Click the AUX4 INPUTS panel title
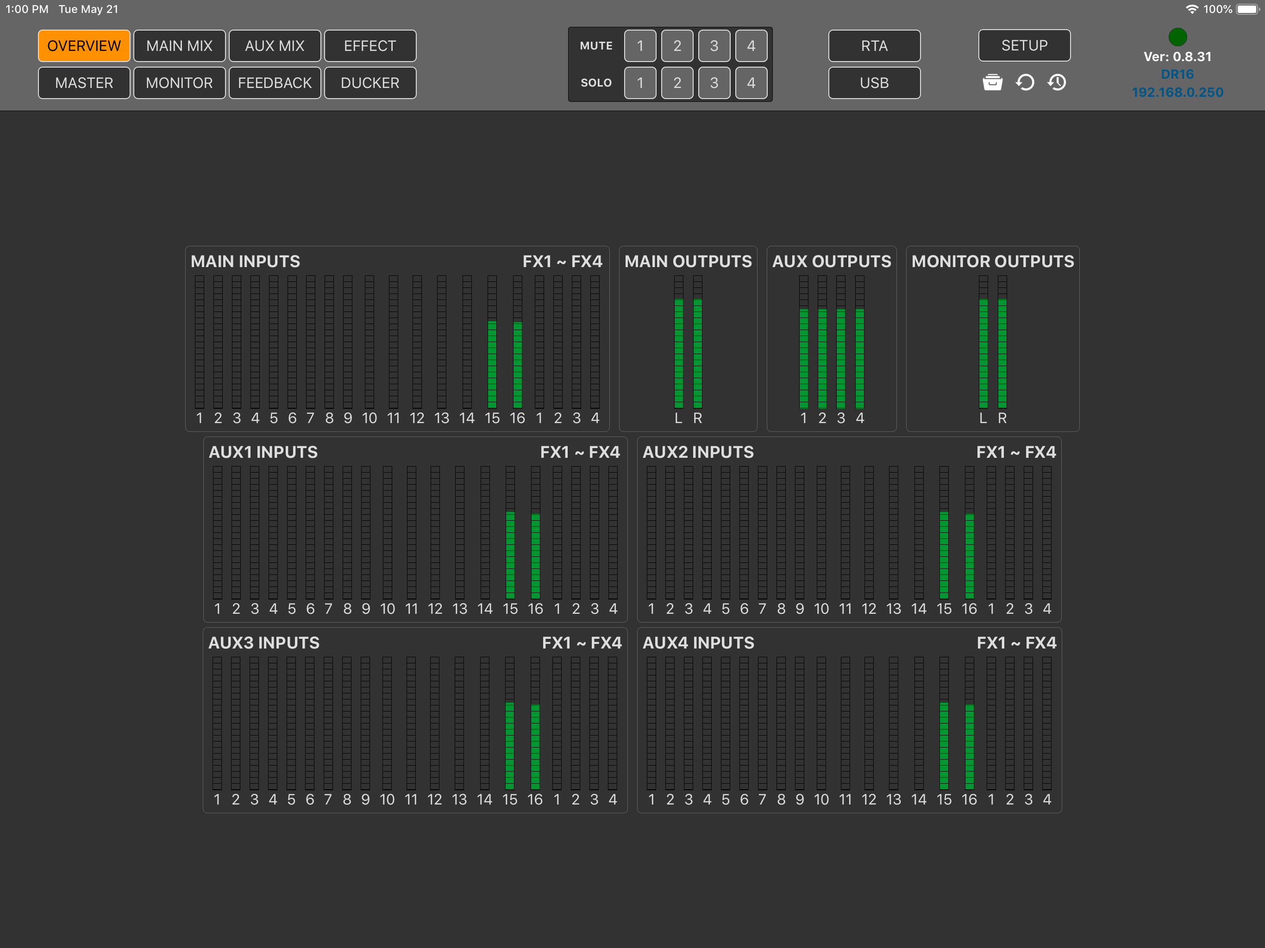This screenshot has height=948, width=1265. click(698, 642)
